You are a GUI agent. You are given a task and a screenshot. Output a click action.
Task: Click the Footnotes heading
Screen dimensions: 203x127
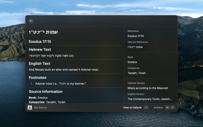click(37, 77)
